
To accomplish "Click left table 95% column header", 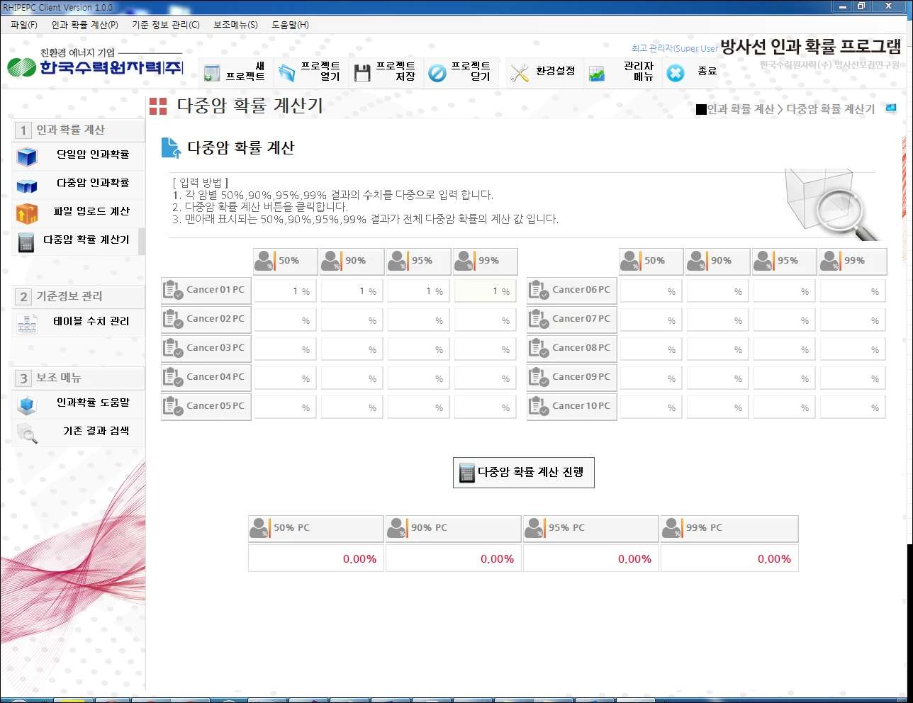I will click(419, 261).
